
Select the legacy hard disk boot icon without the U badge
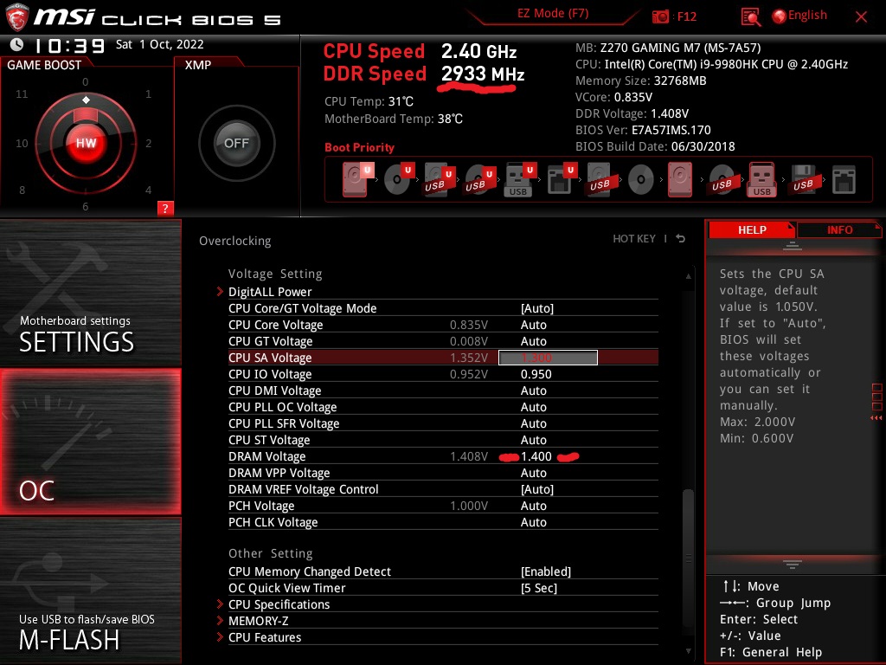[680, 180]
